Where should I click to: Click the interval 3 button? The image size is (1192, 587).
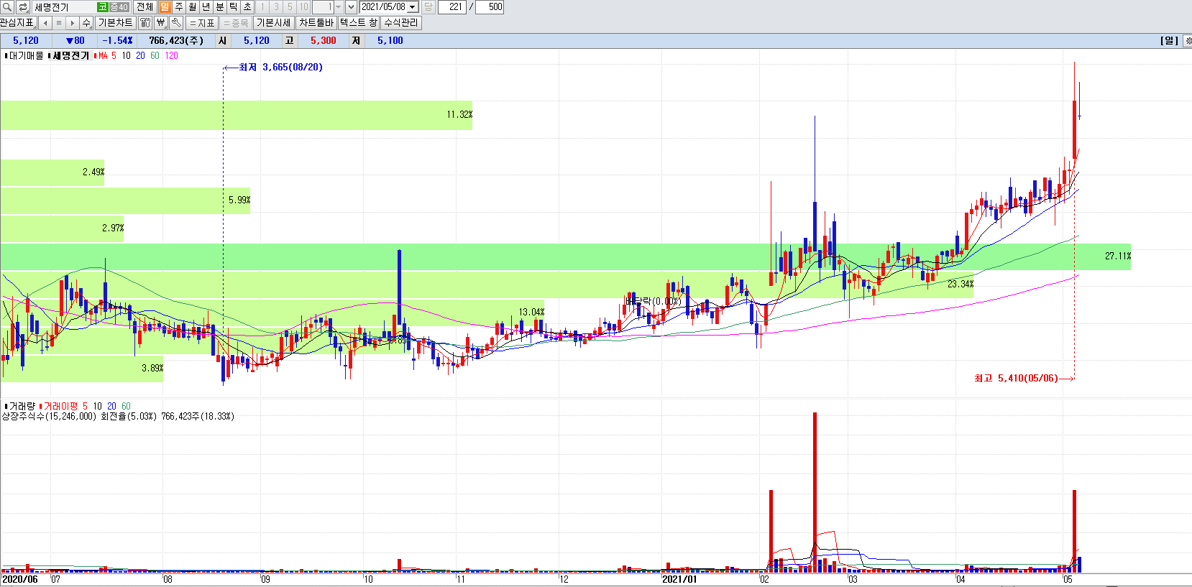[x=276, y=7]
